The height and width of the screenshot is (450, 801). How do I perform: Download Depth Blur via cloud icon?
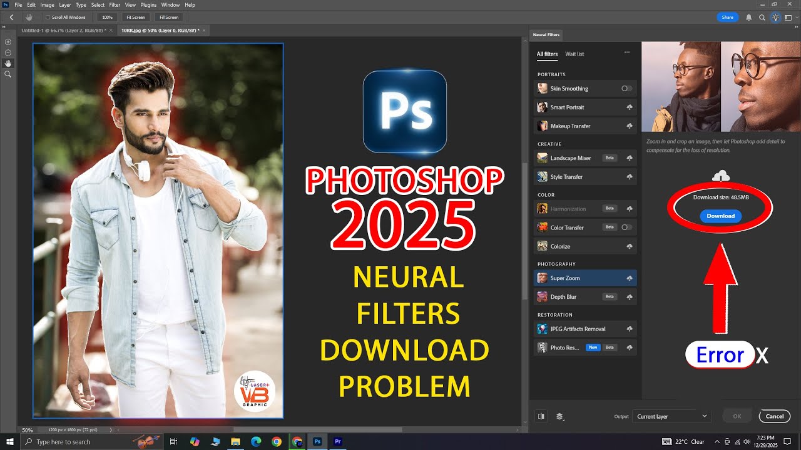point(629,297)
